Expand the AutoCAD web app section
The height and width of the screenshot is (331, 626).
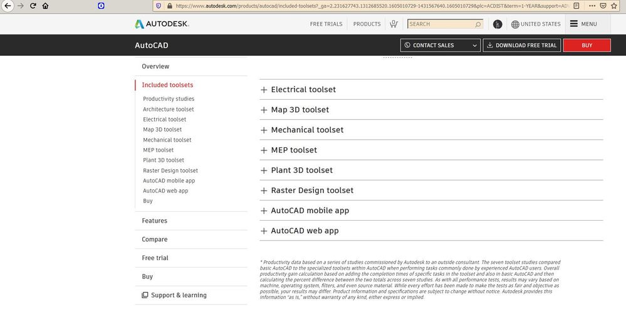point(431,231)
